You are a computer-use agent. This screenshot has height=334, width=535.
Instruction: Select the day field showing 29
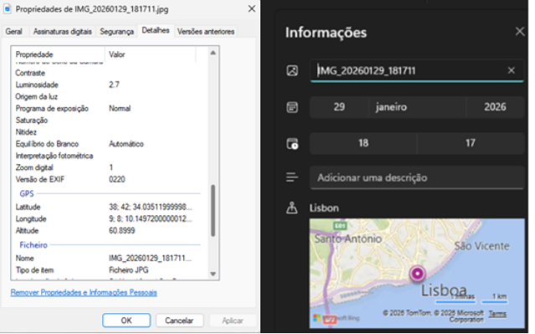point(339,107)
